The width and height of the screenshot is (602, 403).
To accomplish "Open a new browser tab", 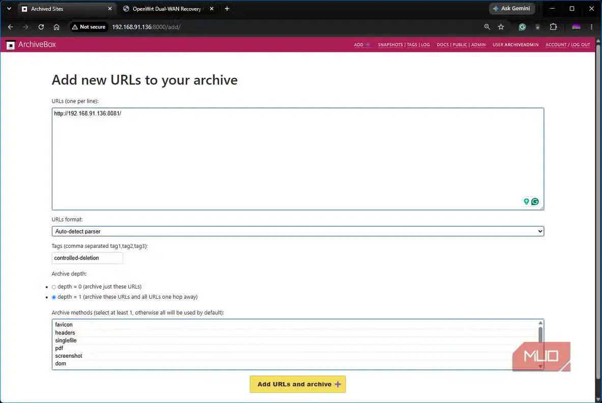I will [227, 9].
